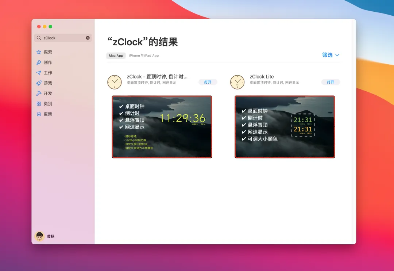Screen dimensions: 394x271
Task: Switch to the Mac App tab
Action: click(116, 56)
